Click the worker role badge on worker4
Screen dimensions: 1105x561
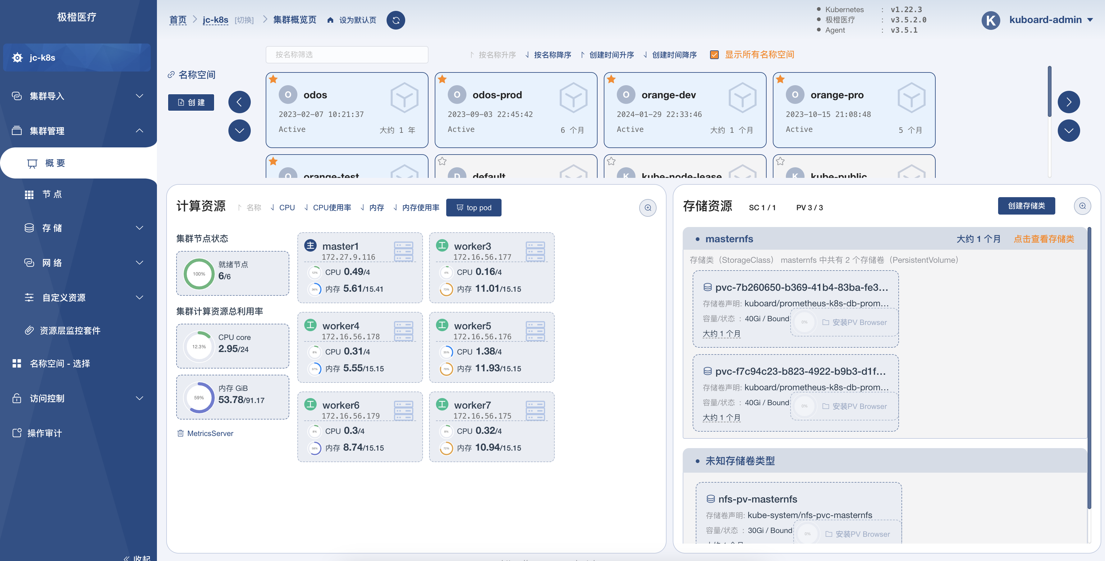point(310,325)
